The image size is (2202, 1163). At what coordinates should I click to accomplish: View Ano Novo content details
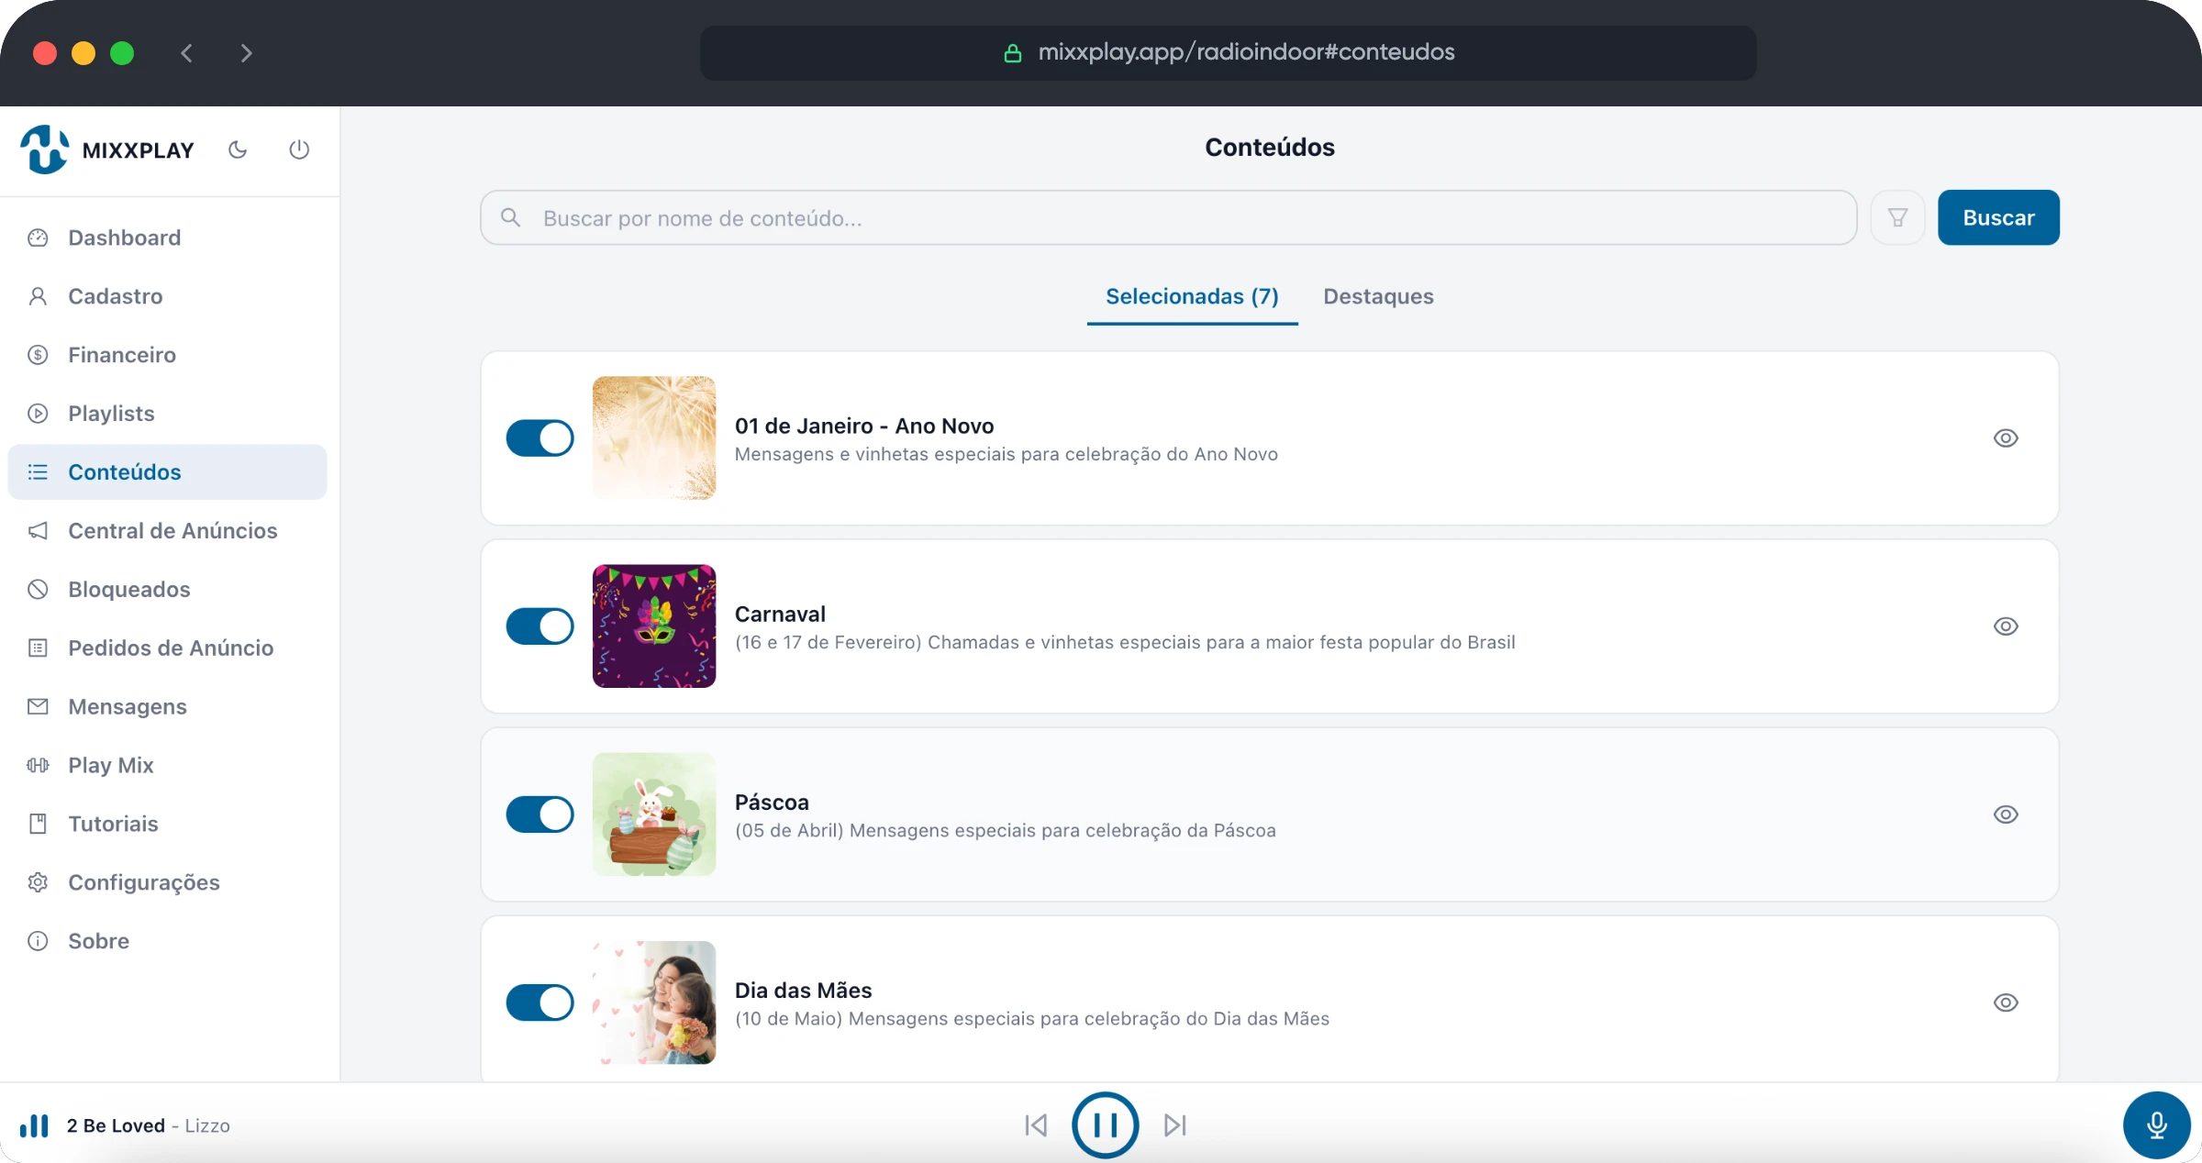click(2006, 438)
